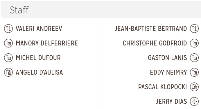Click the clipboard icon beside Pascal Klopocki
This screenshot has height=109, width=201.
coord(194,87)
